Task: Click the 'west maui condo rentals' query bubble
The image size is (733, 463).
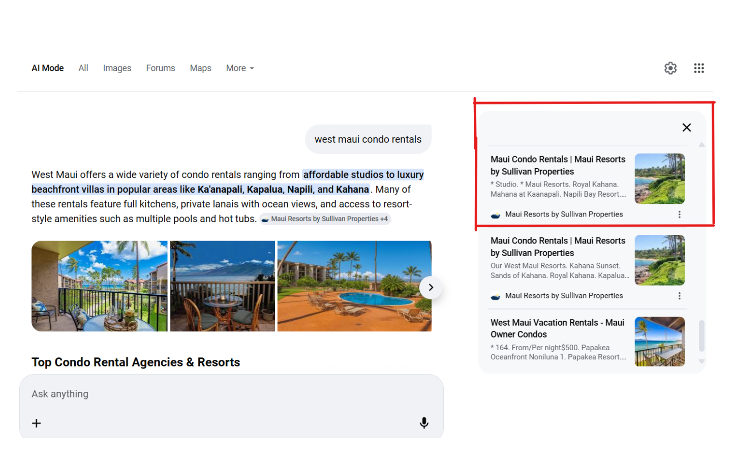Action: (368, 139)
